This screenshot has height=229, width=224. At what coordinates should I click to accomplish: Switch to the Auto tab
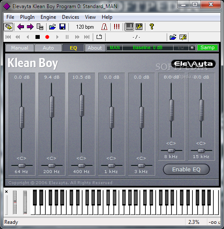48,48
